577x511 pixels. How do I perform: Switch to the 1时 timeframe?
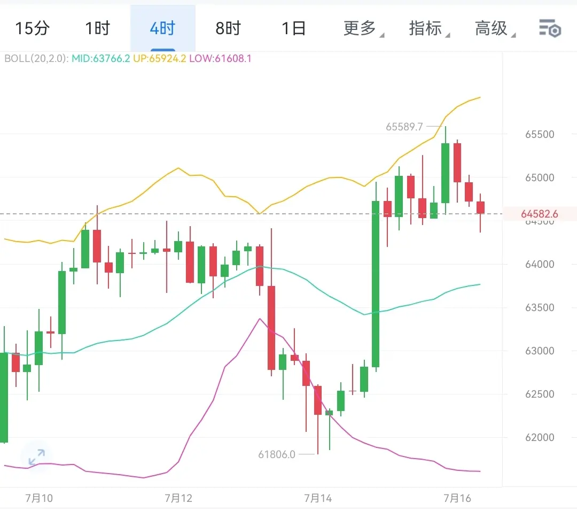98,28
